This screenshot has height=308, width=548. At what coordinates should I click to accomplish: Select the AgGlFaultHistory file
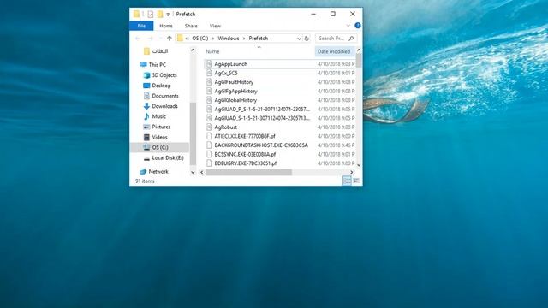tap(234, 82)
